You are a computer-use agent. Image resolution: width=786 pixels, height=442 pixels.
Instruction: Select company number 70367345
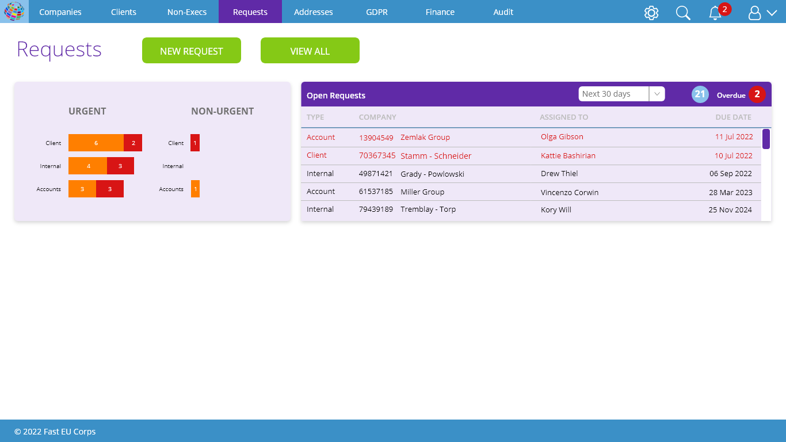[x=377, y=156]
